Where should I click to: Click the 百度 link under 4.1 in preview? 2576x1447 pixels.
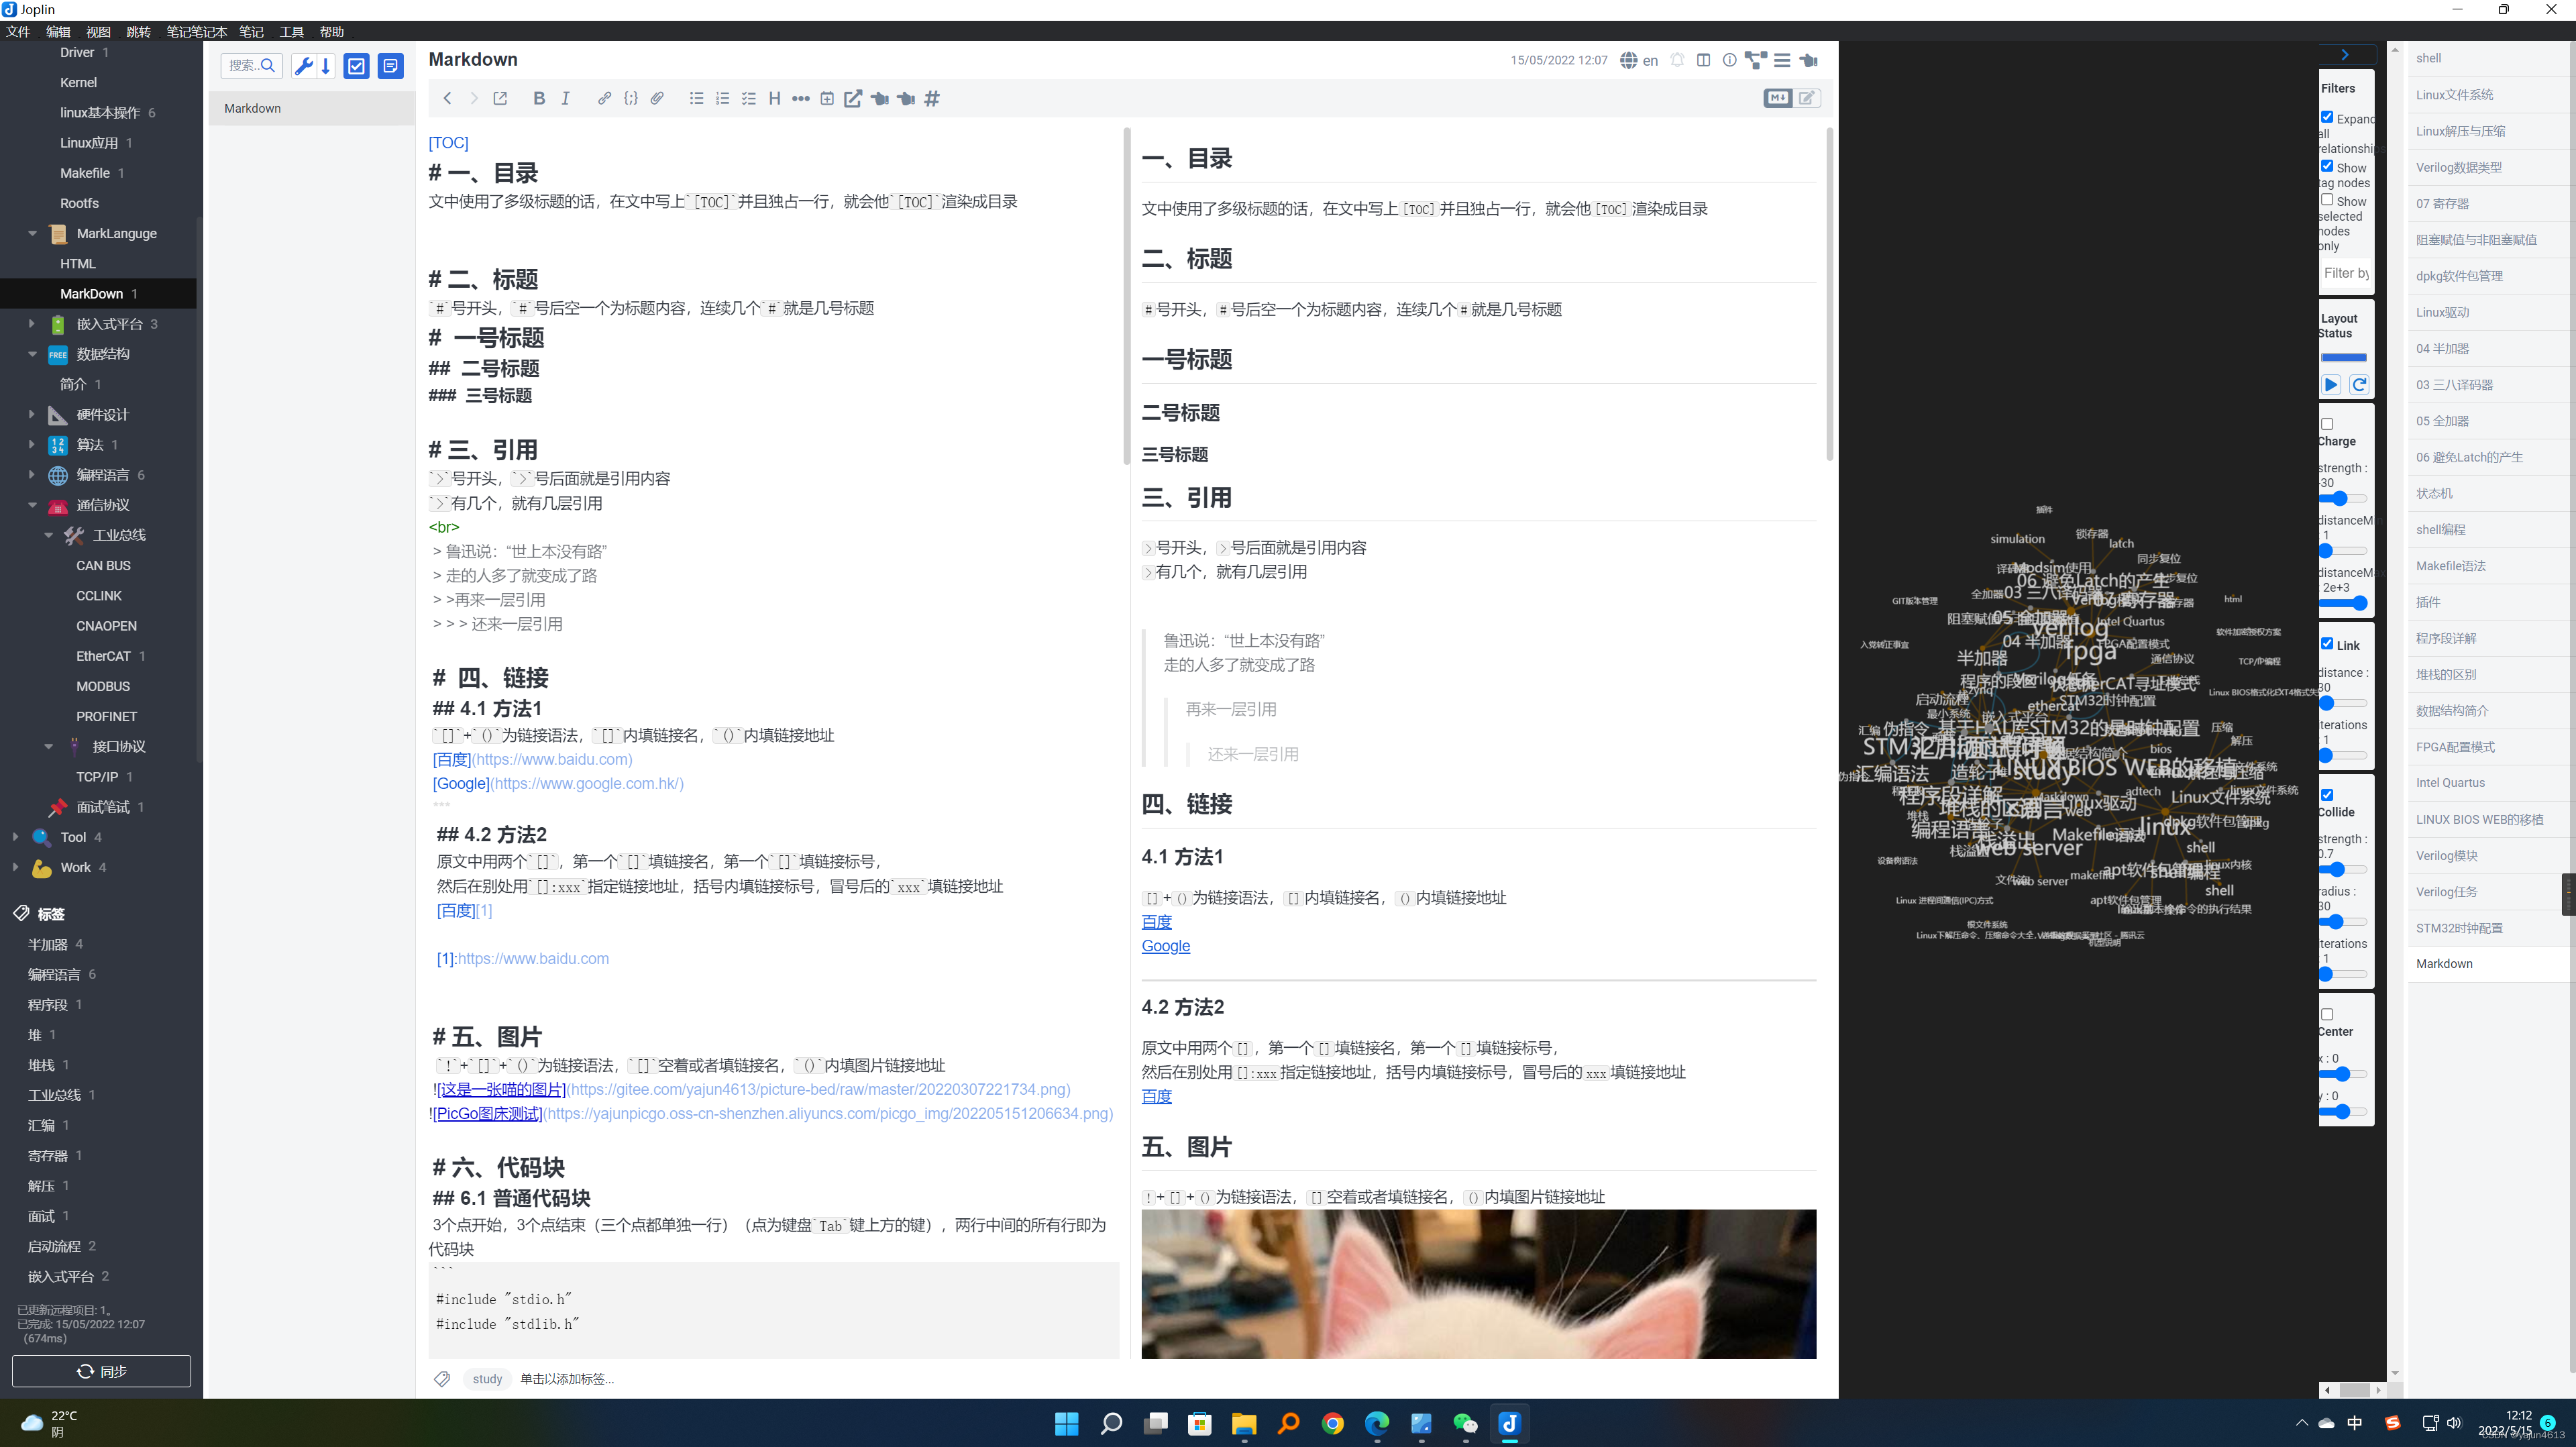[x=1156, y=921]
